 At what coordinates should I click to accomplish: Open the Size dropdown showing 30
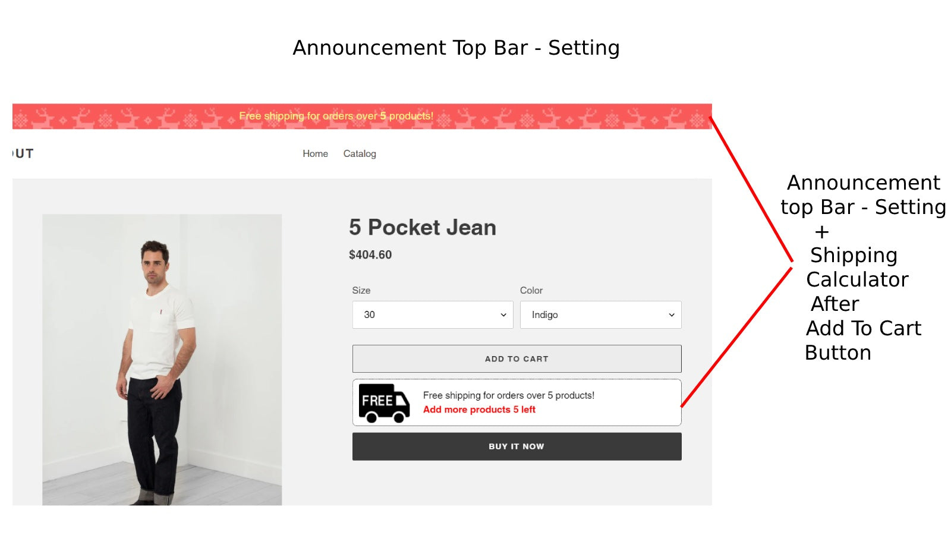[432, 315]
